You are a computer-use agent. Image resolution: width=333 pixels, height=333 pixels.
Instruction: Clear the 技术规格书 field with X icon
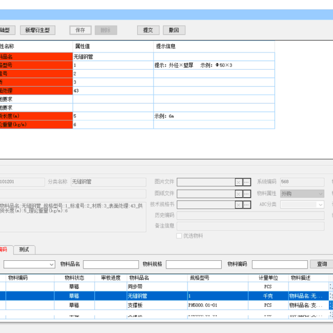(239, 205)
